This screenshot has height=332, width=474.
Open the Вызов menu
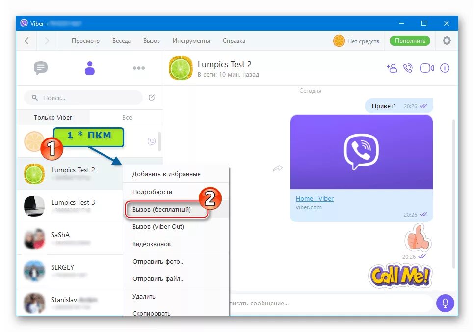point(152,41)
